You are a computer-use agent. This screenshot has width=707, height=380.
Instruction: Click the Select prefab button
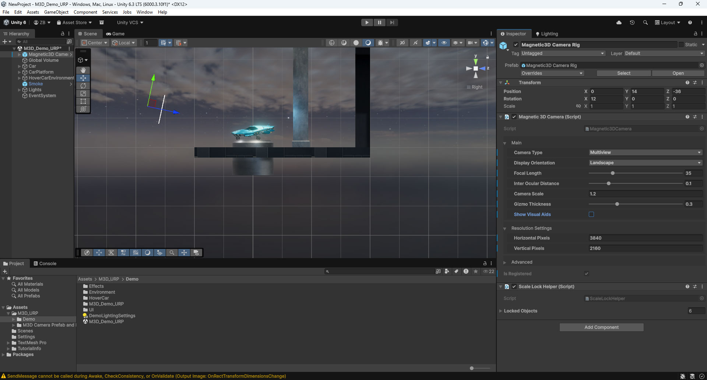point(623,73)
